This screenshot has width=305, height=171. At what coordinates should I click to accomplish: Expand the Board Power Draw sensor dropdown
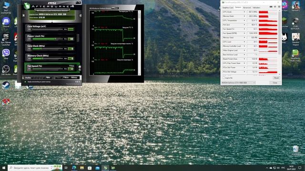click(x=244, y=59)
